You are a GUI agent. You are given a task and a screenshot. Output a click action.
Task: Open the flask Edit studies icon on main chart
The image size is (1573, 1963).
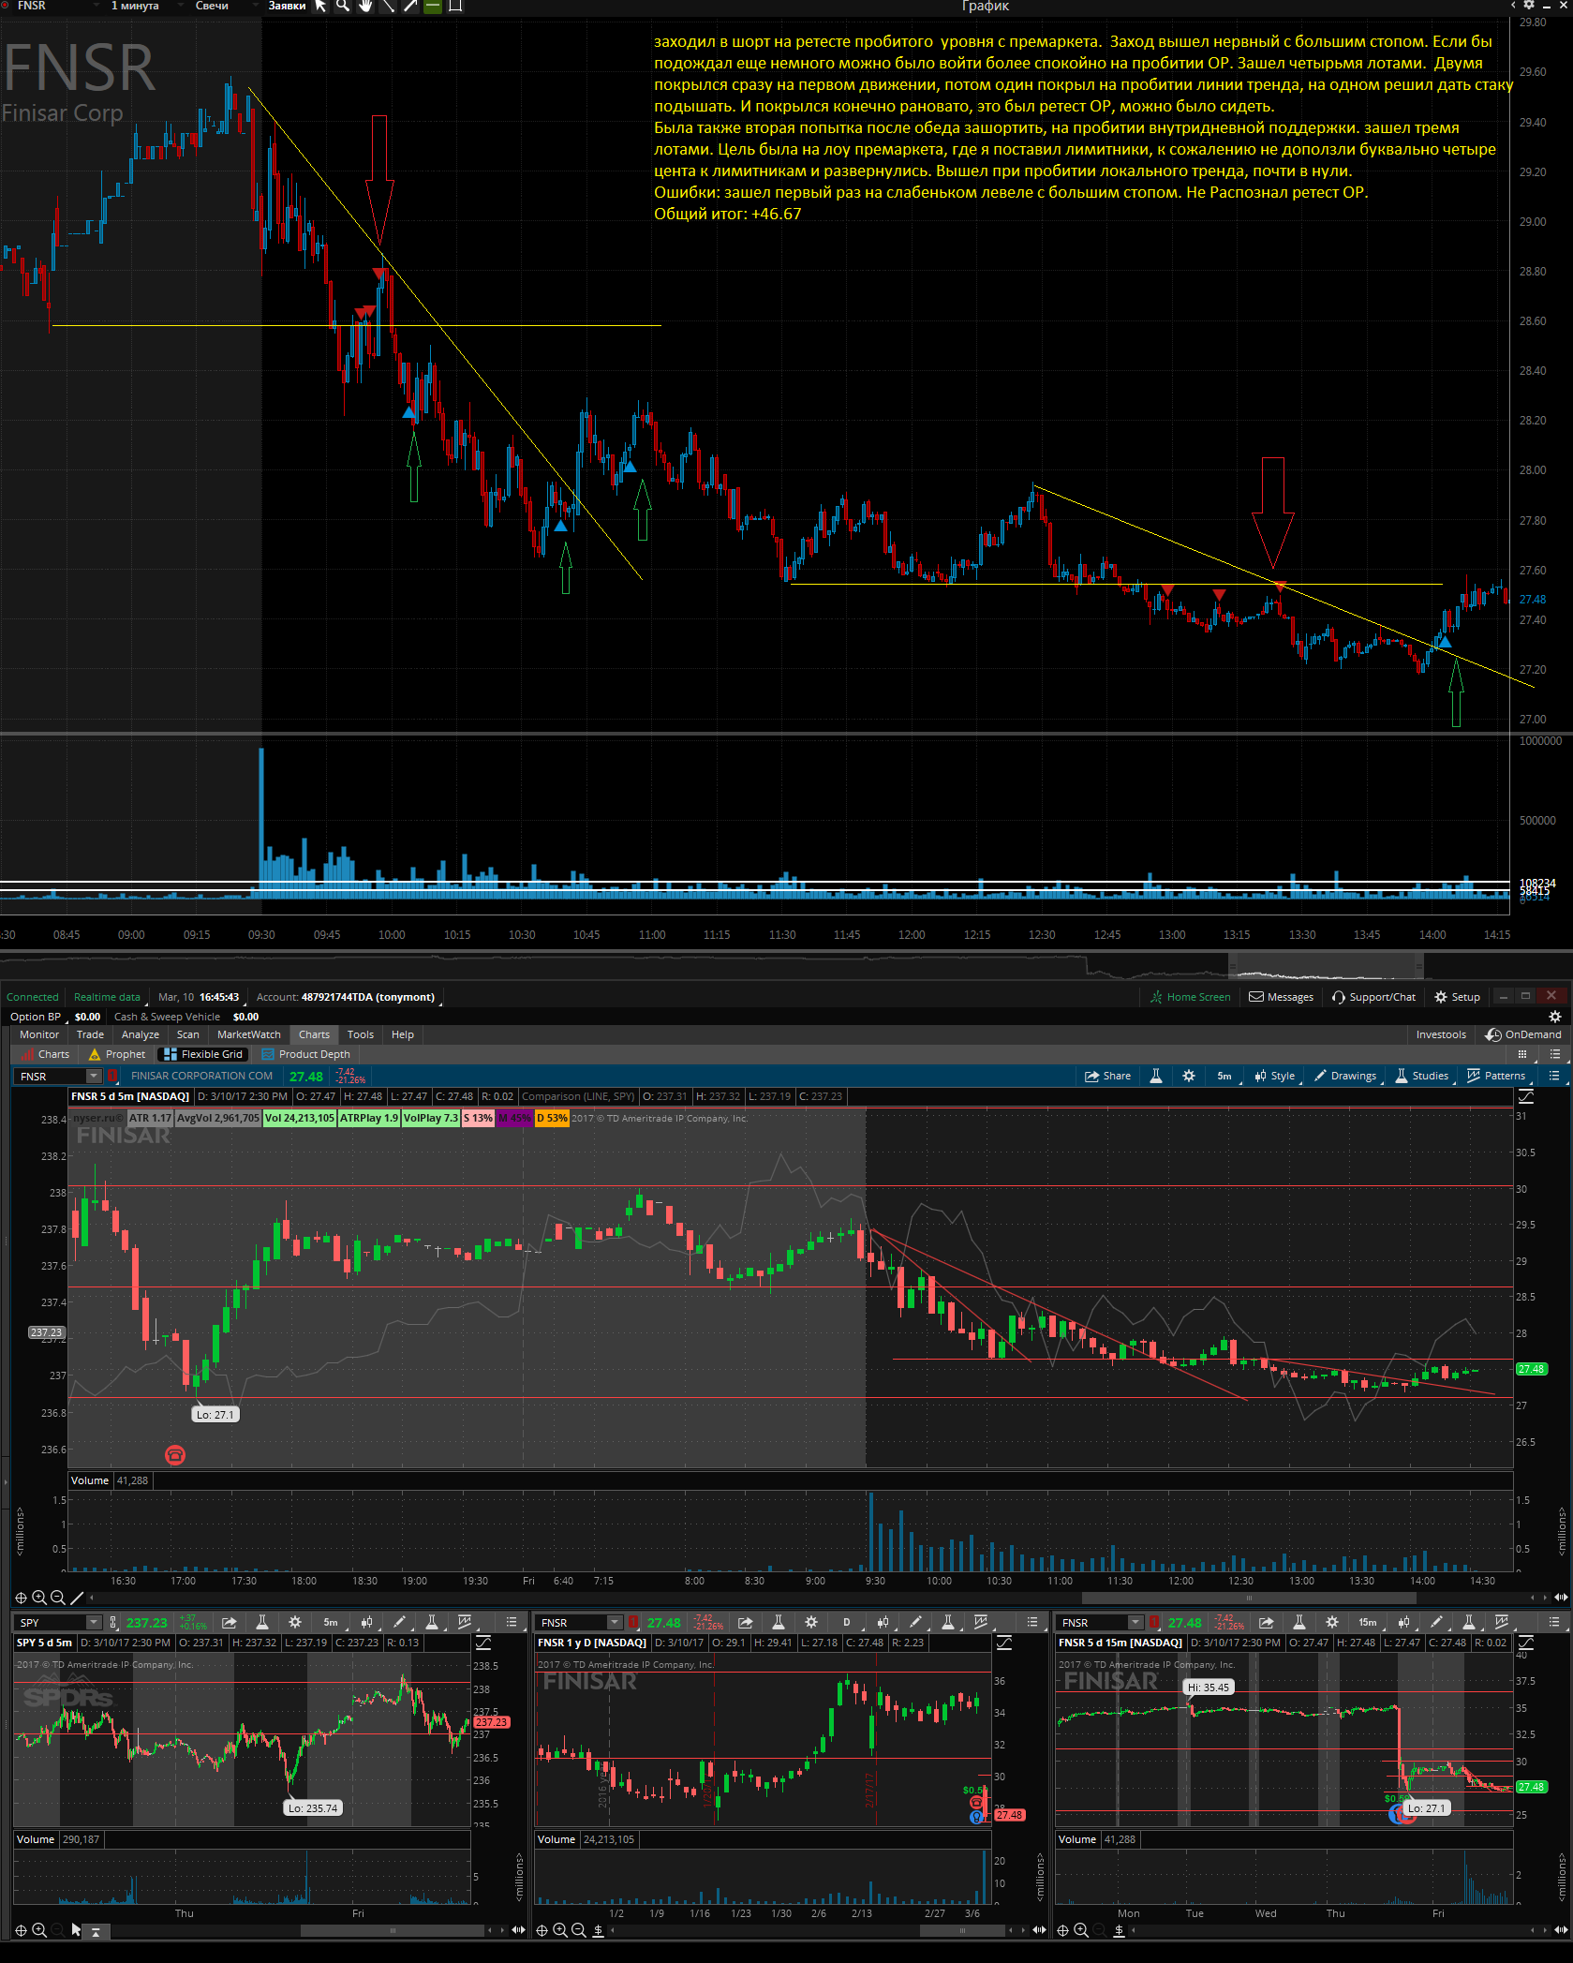tap(1156, 1076)
